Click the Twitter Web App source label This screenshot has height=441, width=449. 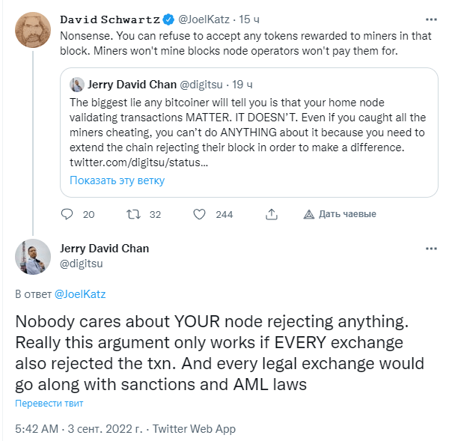pos(194,429)
